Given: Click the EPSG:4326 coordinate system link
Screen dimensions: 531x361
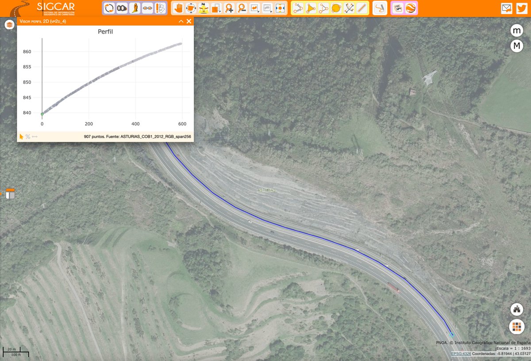Looking at the screenshot, I should coord(461,353).
